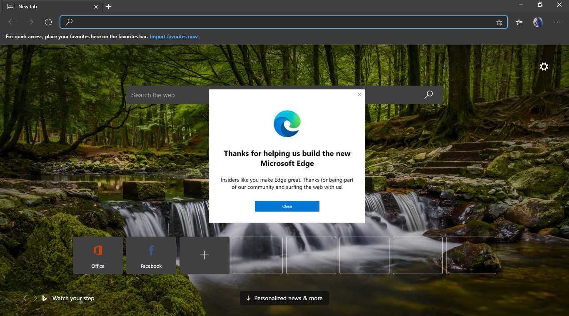The image size is (569, 316).
Task: Click the star icon in address bar
Action: (x=499, y=22)
